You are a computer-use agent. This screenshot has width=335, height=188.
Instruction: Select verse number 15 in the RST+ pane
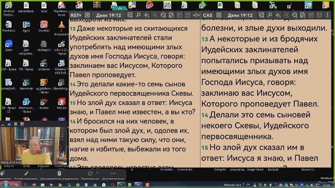click(73, 103)
